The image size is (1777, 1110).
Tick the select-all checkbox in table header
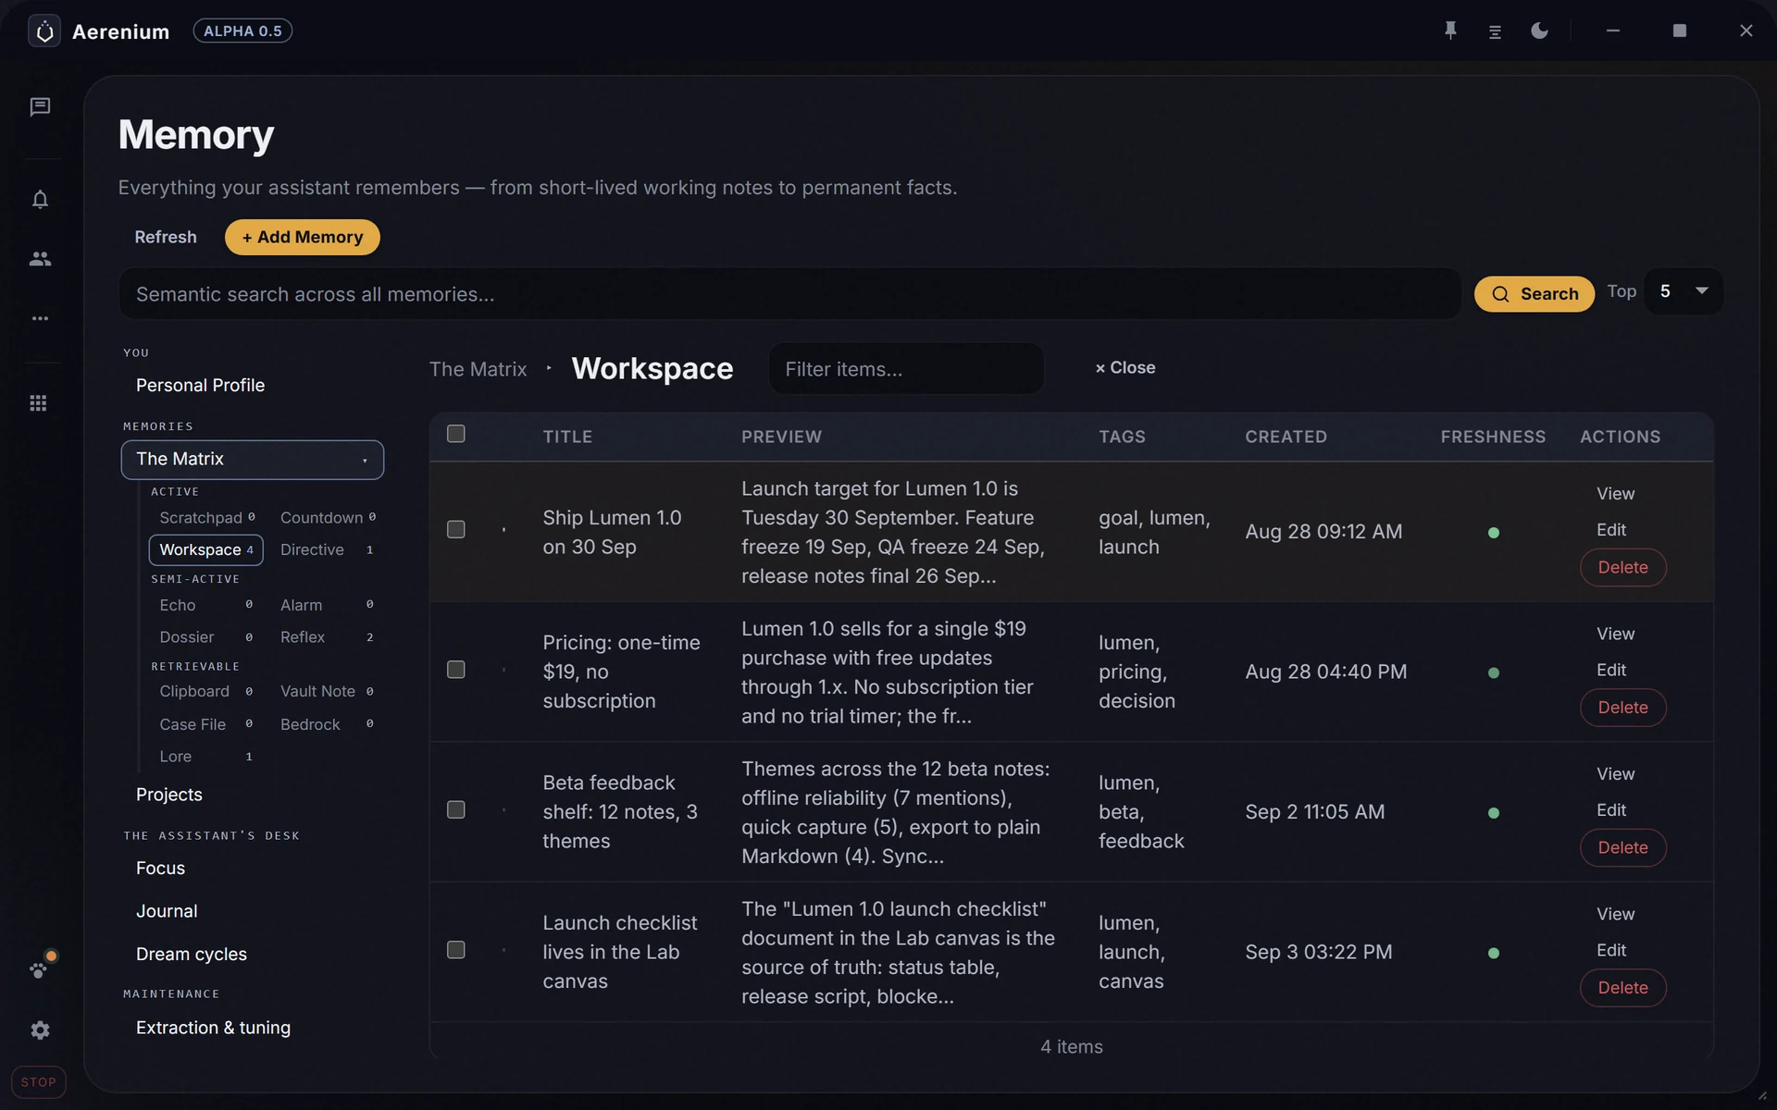[x=456, y=434]
